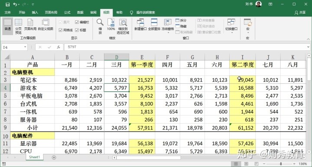Screen dimensions: 312x167
Task: Click the horizontal scrollbar left arrow
Action: click(x=114, y=157)
